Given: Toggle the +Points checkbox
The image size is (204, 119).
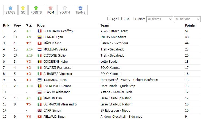Looking at the screenshot, I should (x=132, y=19).
